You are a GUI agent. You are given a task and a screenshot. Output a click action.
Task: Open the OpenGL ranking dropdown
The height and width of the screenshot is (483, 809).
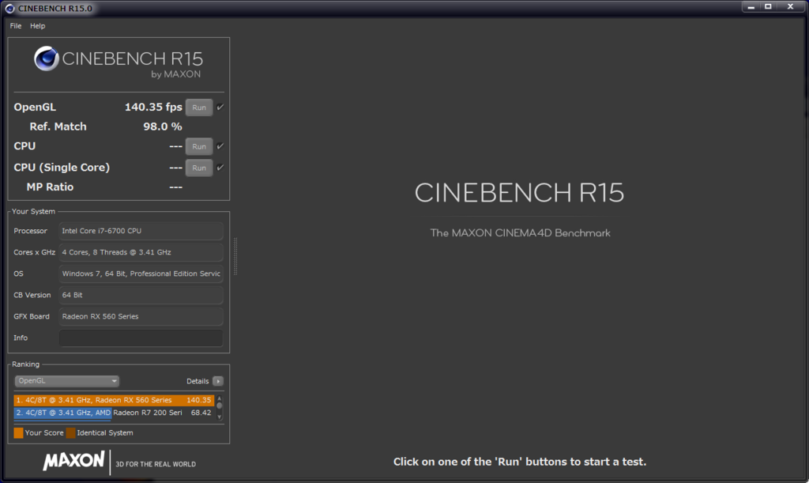[66, 381]
